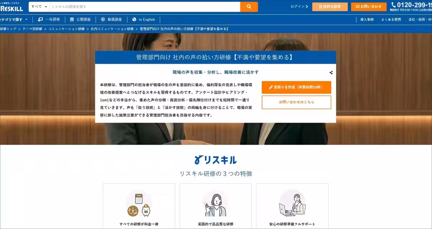Open the ログイン link
This screenshot has height=229, width=432.
pyautogui.click(x=299, y=6)
